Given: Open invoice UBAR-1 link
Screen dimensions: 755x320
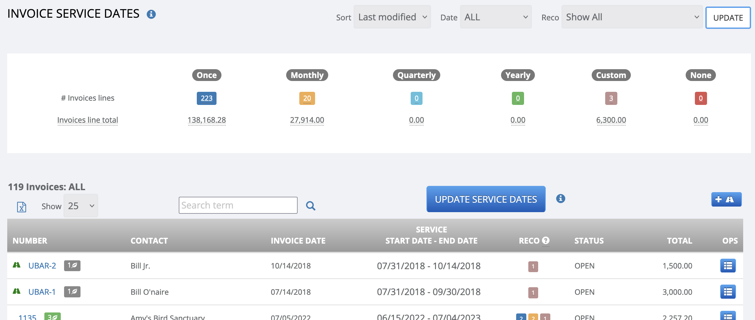Looking at the screenshot, I should click(x=42, y=292).
